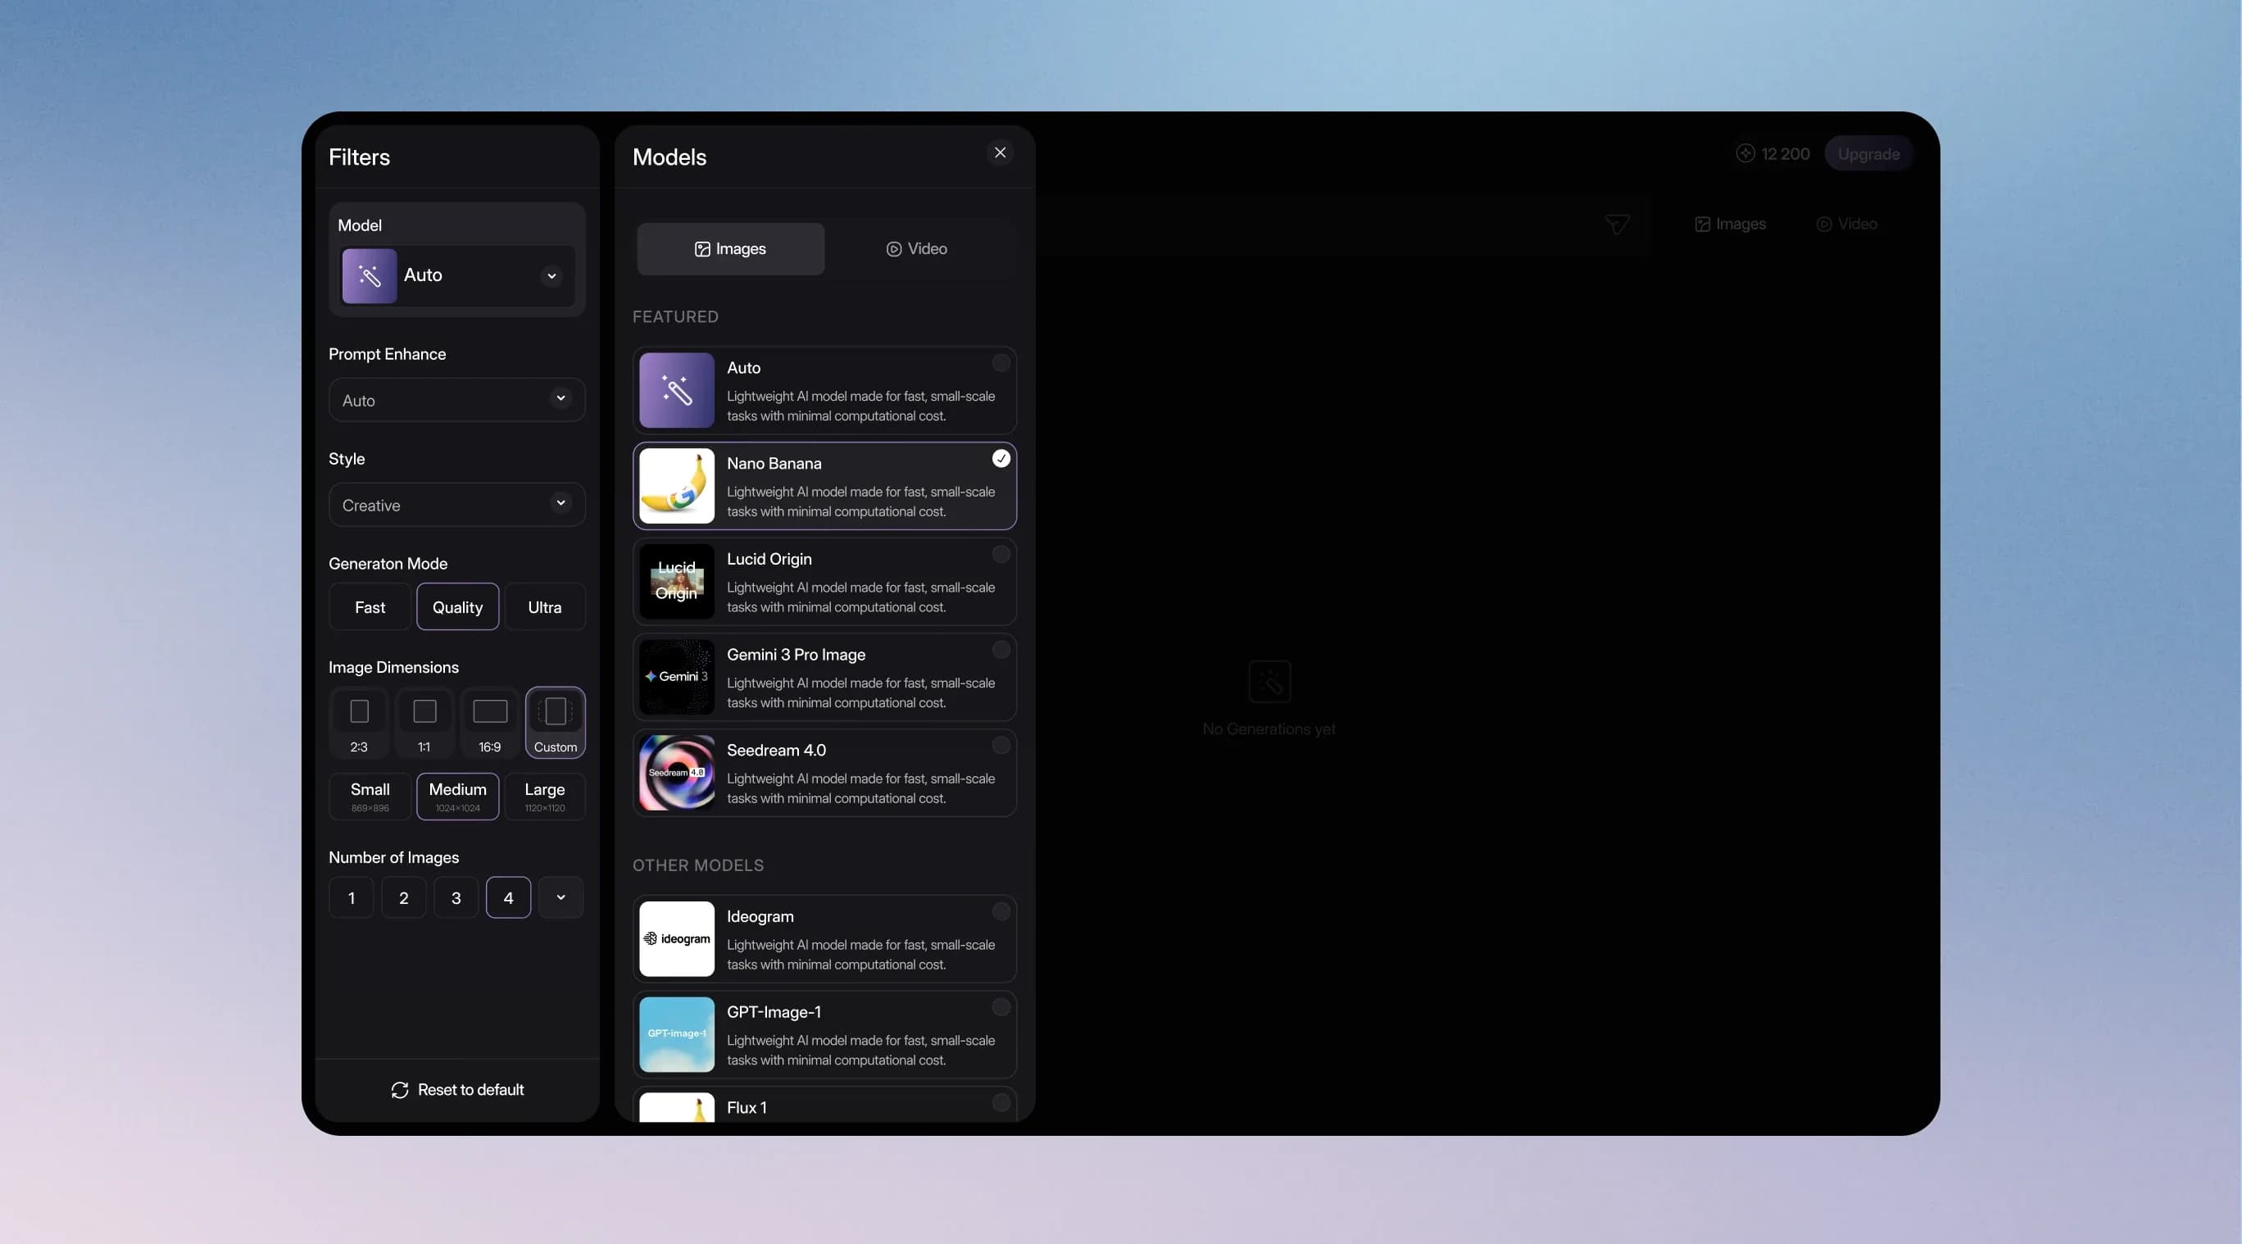The height and width of the screenshot is (1244, 2242).
Task: Select the 2:3 aspect ratio icon
Action: 360,722
